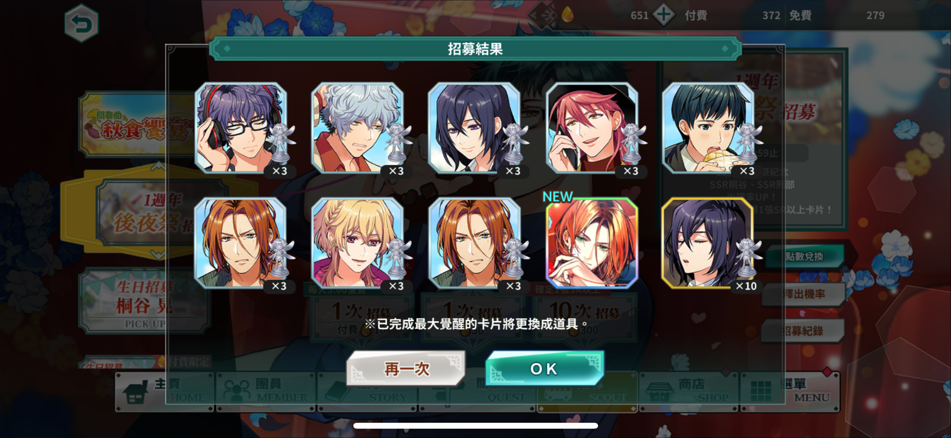Confirm results with the OK button

tap(545, 368)
